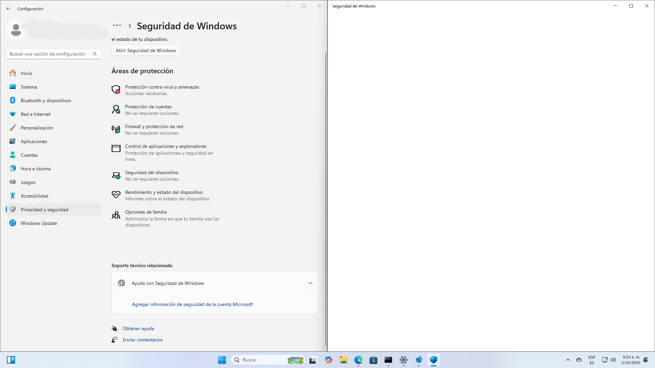655x368 pixels.
Task: Click the Protección de cuentas person icon
Action: [x=116, y=109]
